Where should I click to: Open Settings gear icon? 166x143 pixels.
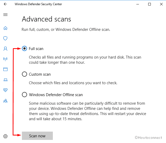pyautogui.click(x=5, y=136)
